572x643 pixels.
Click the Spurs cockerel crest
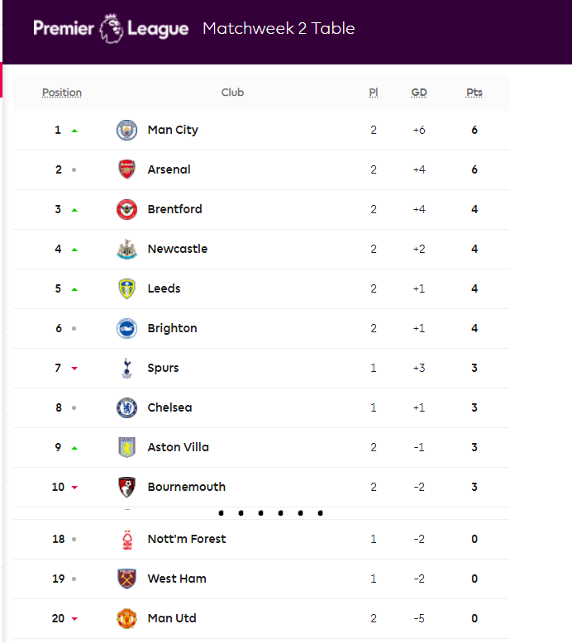coord(126,368)
